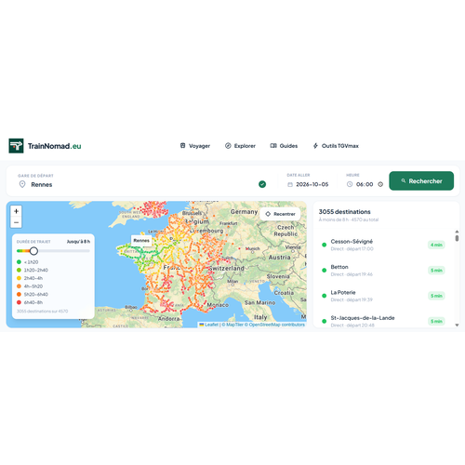465x465 pixels.
Task: Click the 'Jusqu'à 8 h' duration value
Action: point(78,242)
